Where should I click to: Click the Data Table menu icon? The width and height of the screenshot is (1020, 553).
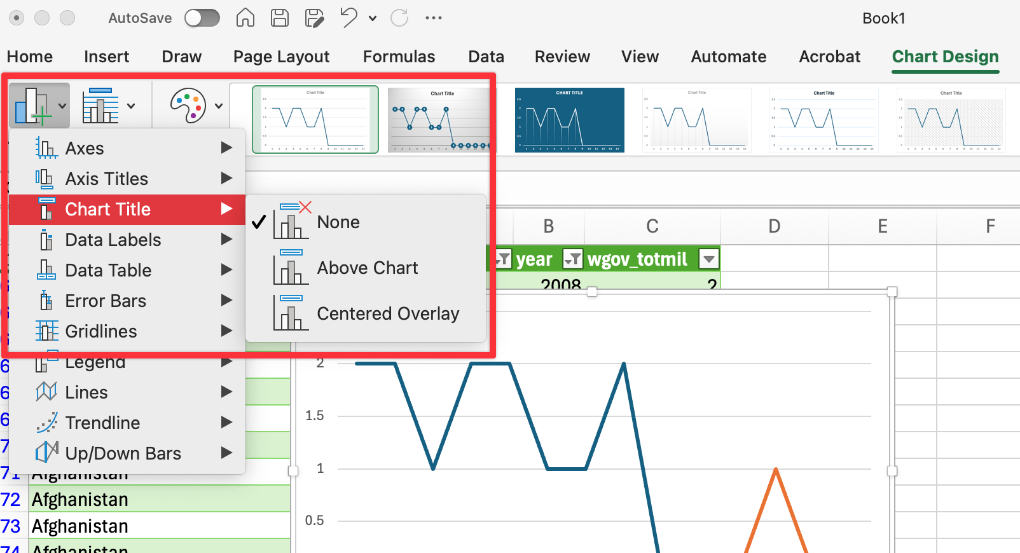[46, 270]
